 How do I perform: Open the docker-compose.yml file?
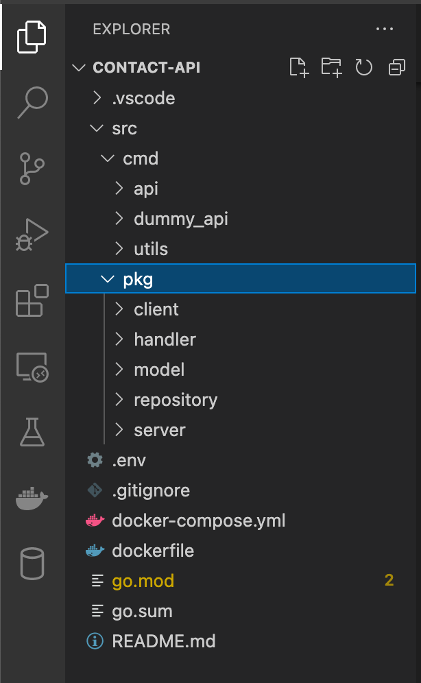tap(198, 520)
